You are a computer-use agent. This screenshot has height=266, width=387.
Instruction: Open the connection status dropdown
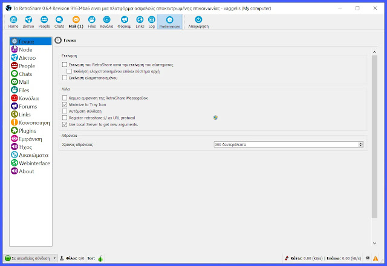point(54,258)
